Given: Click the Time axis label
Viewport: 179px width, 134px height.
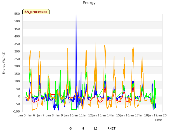Looking at the screenshot, I should (158, 120).
